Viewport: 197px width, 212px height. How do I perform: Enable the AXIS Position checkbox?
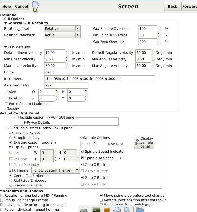pyautogui.click(x=6, y=98)
